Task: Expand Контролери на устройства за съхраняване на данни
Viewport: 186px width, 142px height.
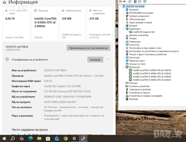Action: 124,51
